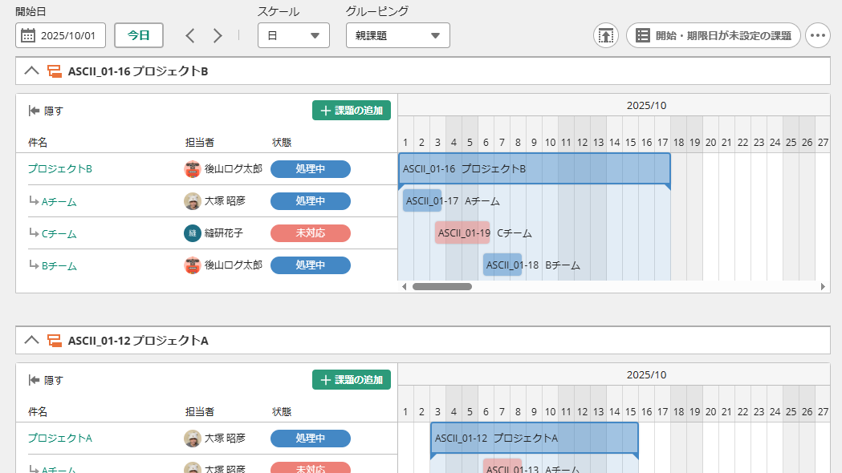This screenshot has width=842, height=473.
Task: Collapse the ASCII_01-12 プロジェクトA section
Action: click(x=31, y=340)
